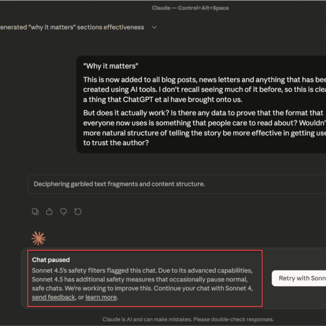Click the circular-arrow retry icon under the response
Screen dimensions: 326x326
point(78,211)
